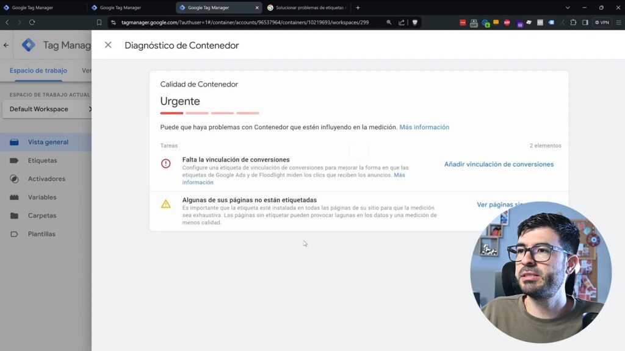Image resolution: width=625 pixels, height=351 pixels.
Task: Click the Tag Manager diamond logo
Action: [x=28, y=45]
